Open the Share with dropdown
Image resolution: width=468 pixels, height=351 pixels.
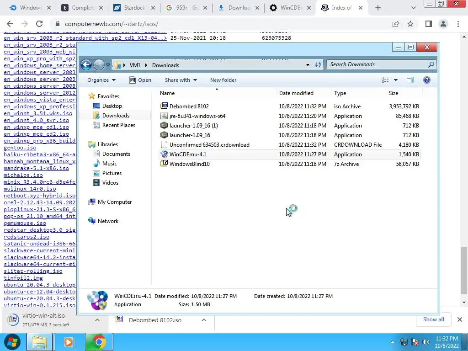181,80
